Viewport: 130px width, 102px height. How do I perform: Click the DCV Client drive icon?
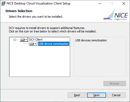coord(23,40)
